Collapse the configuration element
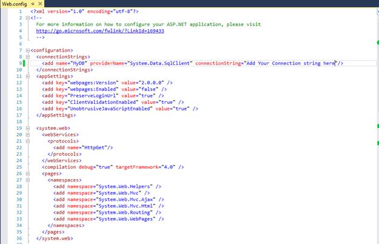 (x=27, y=50)
